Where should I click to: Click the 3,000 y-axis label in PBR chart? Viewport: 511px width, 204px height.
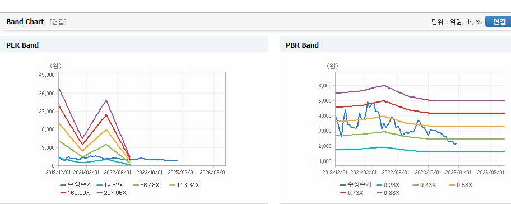pos(326,131)
